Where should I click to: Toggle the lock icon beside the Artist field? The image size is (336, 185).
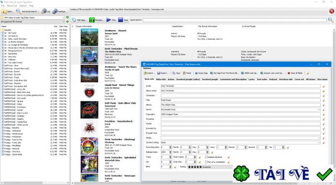[x=323, y=86]
